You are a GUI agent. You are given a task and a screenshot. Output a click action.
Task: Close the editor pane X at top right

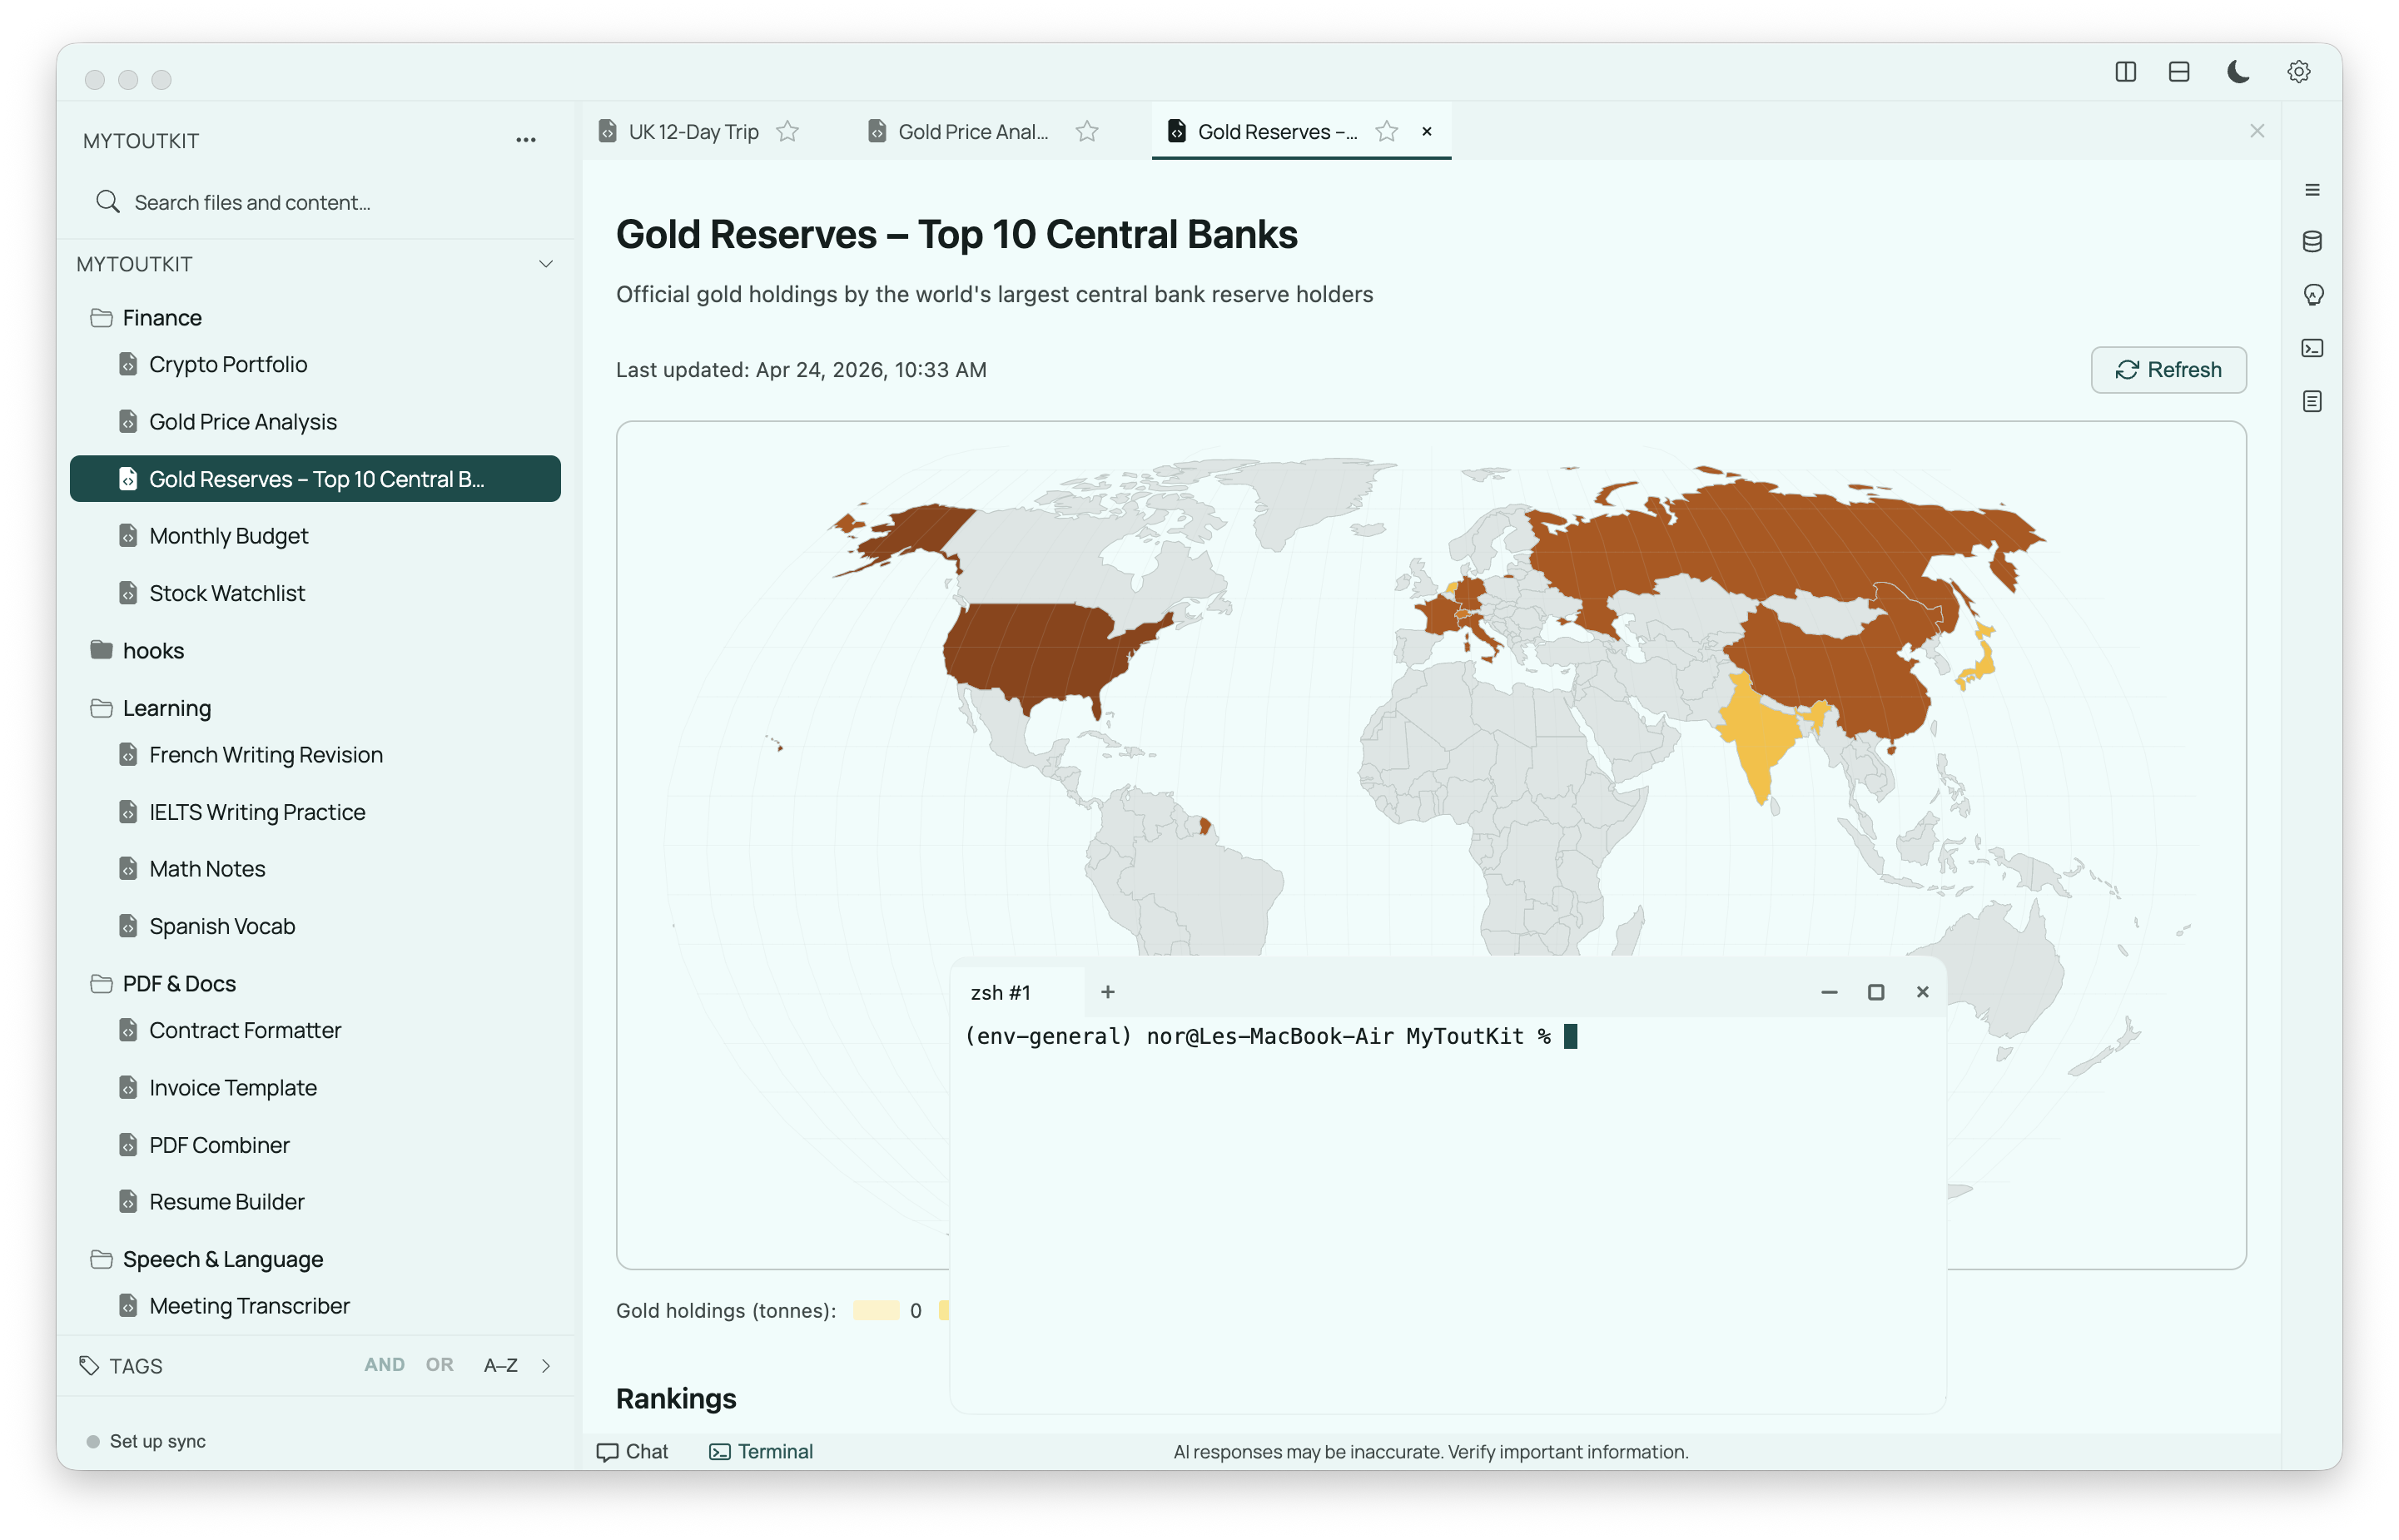2257,131
